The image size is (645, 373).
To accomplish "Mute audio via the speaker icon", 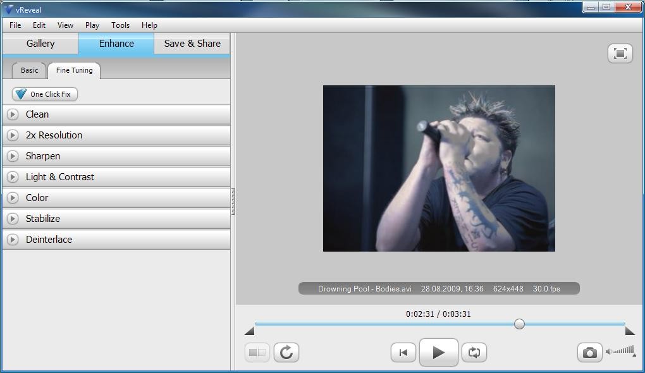I will click(609, 352).
